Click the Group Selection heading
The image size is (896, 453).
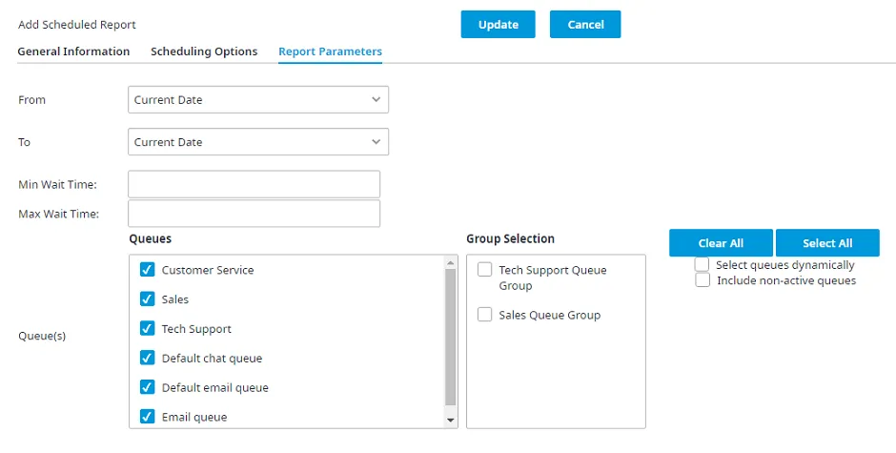[x=510, y=238]
